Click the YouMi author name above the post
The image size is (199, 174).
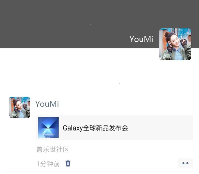[47, 104]
